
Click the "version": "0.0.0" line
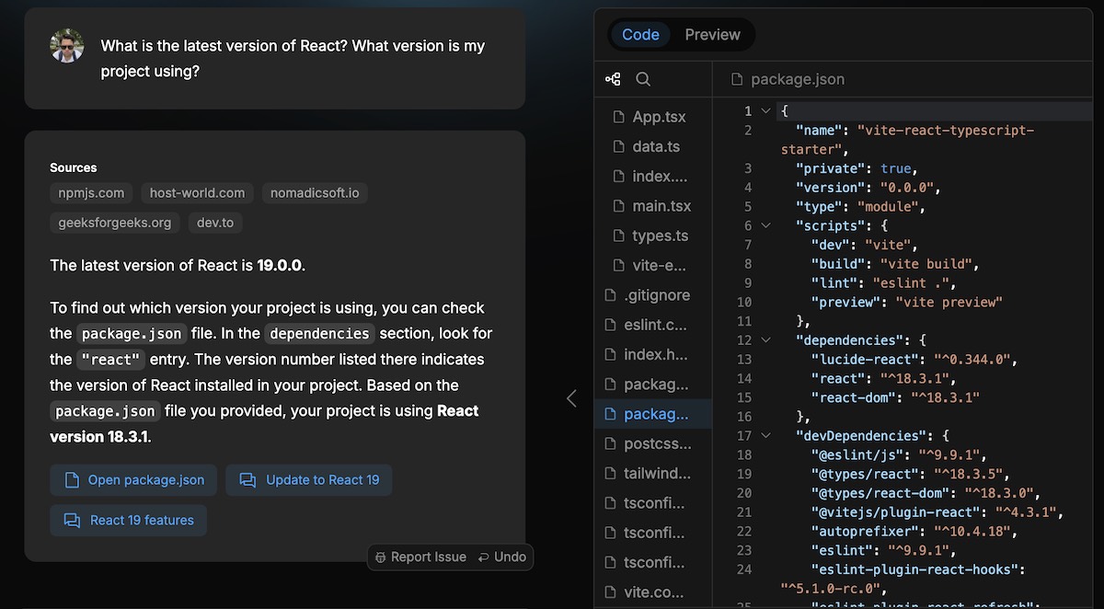click(x=868, y=188)
